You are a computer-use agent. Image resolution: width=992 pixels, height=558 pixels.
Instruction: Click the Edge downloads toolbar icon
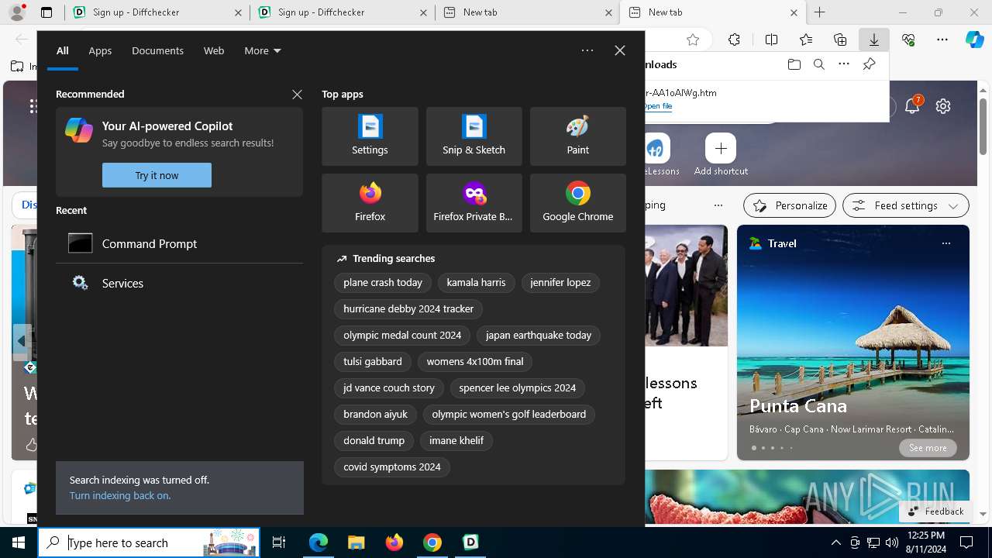tap(873, 40)
